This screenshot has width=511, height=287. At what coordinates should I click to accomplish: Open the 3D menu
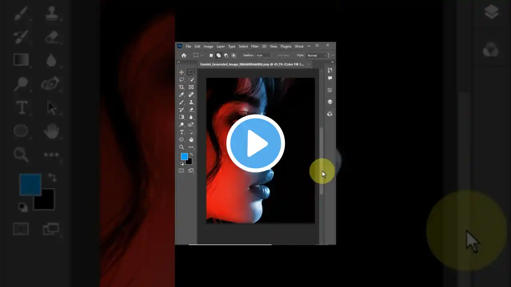tap(264, 47)
